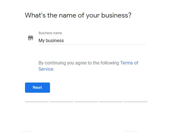177x132 pixels.
Task: Click the underline beneath the business name field
Action: pyautogui.click(x=92, y=44)
